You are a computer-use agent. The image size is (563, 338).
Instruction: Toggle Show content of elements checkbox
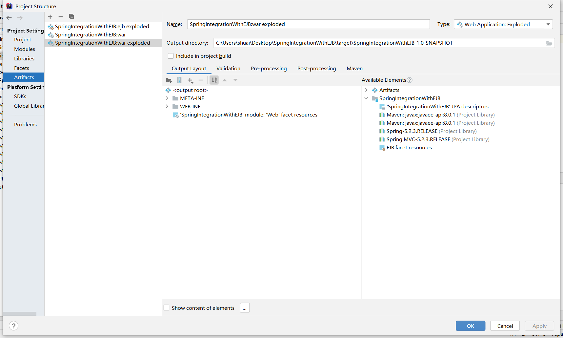click(x=167, y=308)
